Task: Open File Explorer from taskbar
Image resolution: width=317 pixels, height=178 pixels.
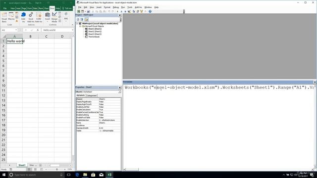Action: pyautogui.click(x=85, y=175)
